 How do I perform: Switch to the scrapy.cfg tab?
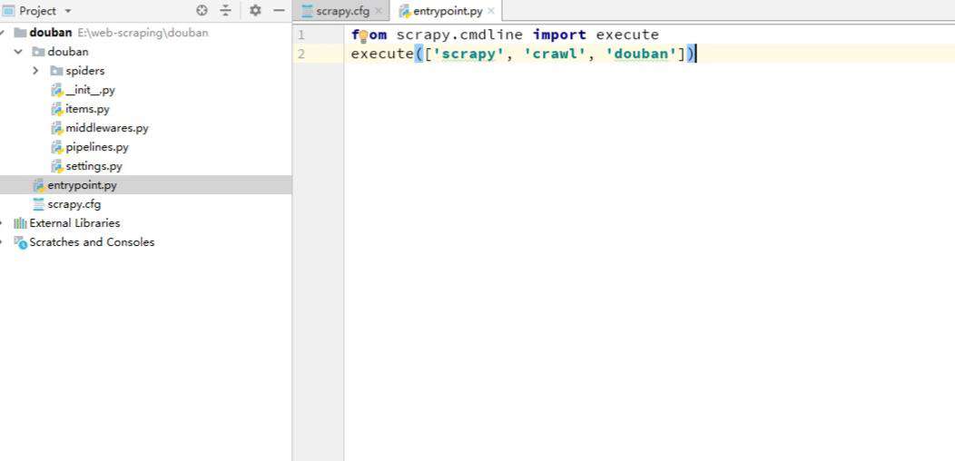click(x=343, y=11)
